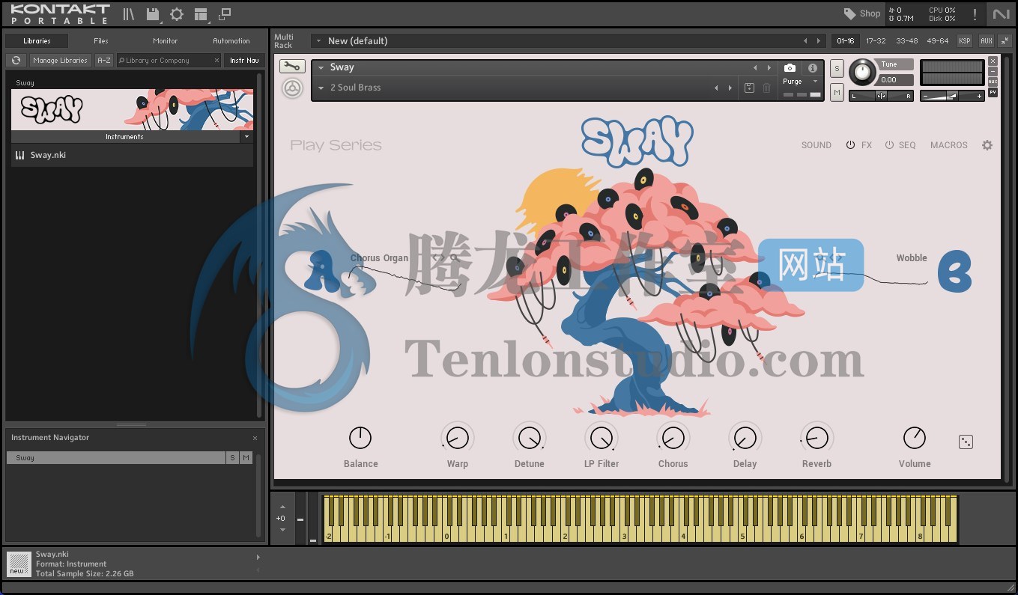This screenshot has width=1018, height=595.
Task: Switch to the Monitor tab
Action: [165, 41]
